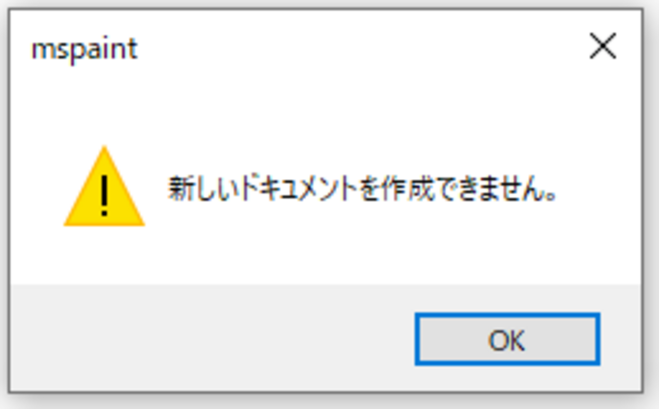Click the yellow warning triangle icon
The image size is (659, 409).
click(104, 187)
